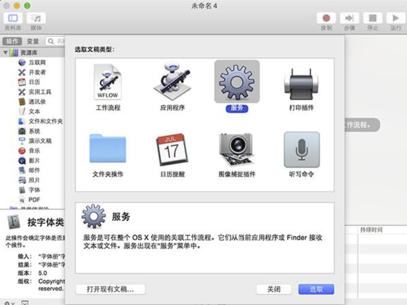Select 音乐 category in the library
407x305 pixels.
pos(29,150)
